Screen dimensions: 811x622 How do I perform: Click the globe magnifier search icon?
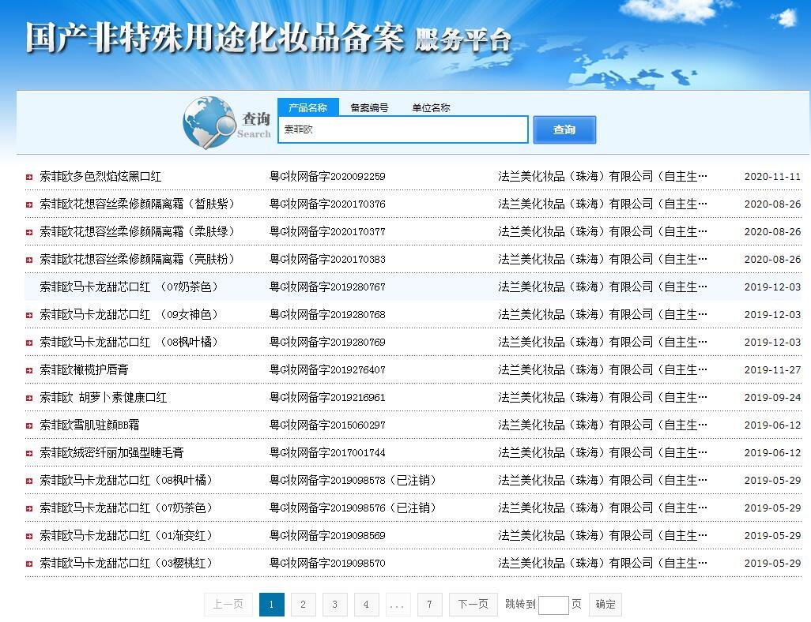(x=209, y=122)
